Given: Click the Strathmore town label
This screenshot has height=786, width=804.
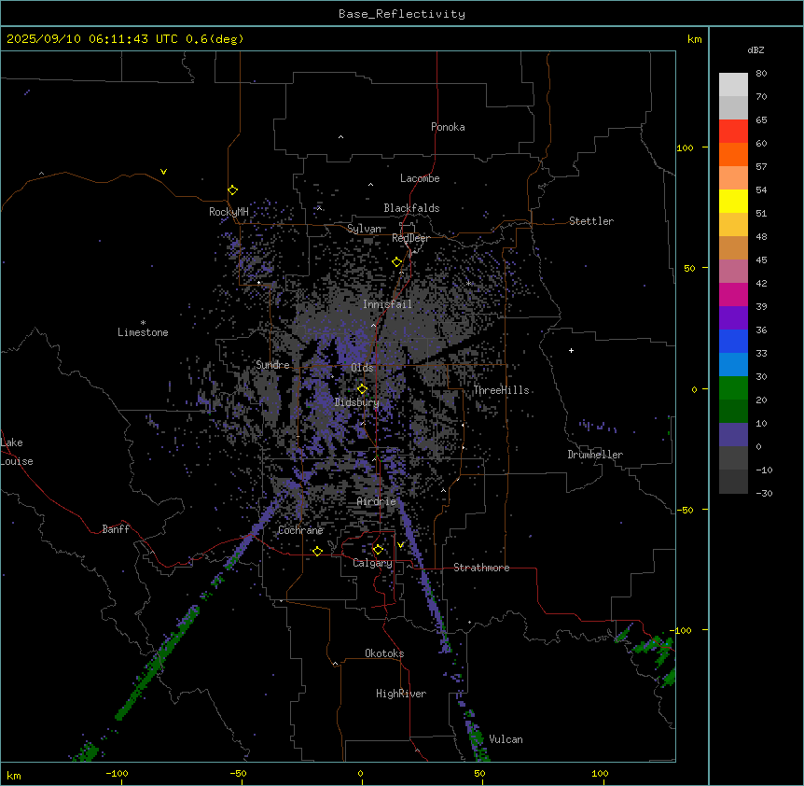Looking at the screenshot, I should pyautogui.click(x=481, y=568).
